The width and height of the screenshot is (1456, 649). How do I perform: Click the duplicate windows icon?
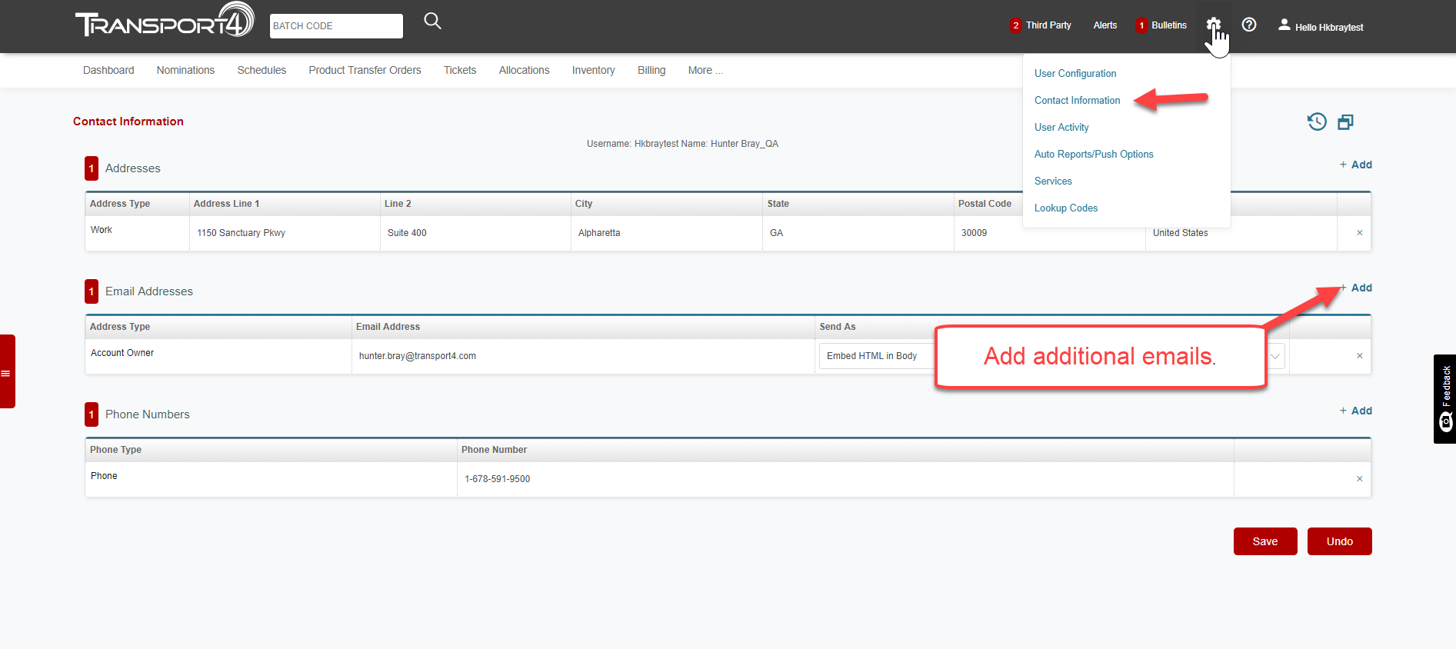click(1345, 122)
